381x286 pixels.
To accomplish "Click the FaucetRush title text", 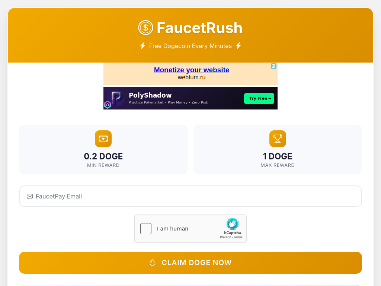I will pyautogui.click(x=200, y=28).
